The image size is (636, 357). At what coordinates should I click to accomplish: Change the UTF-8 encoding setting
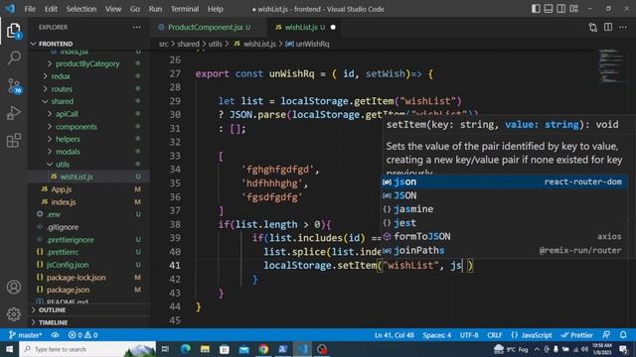click(x=469, y=335)
